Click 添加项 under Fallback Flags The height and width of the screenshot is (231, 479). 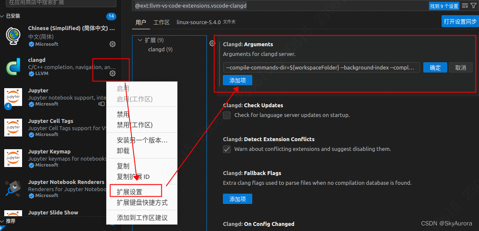(x=237, y=199)
